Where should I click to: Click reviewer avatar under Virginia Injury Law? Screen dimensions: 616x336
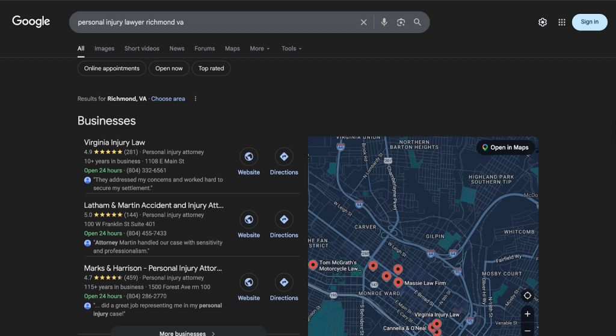point(87,180)
